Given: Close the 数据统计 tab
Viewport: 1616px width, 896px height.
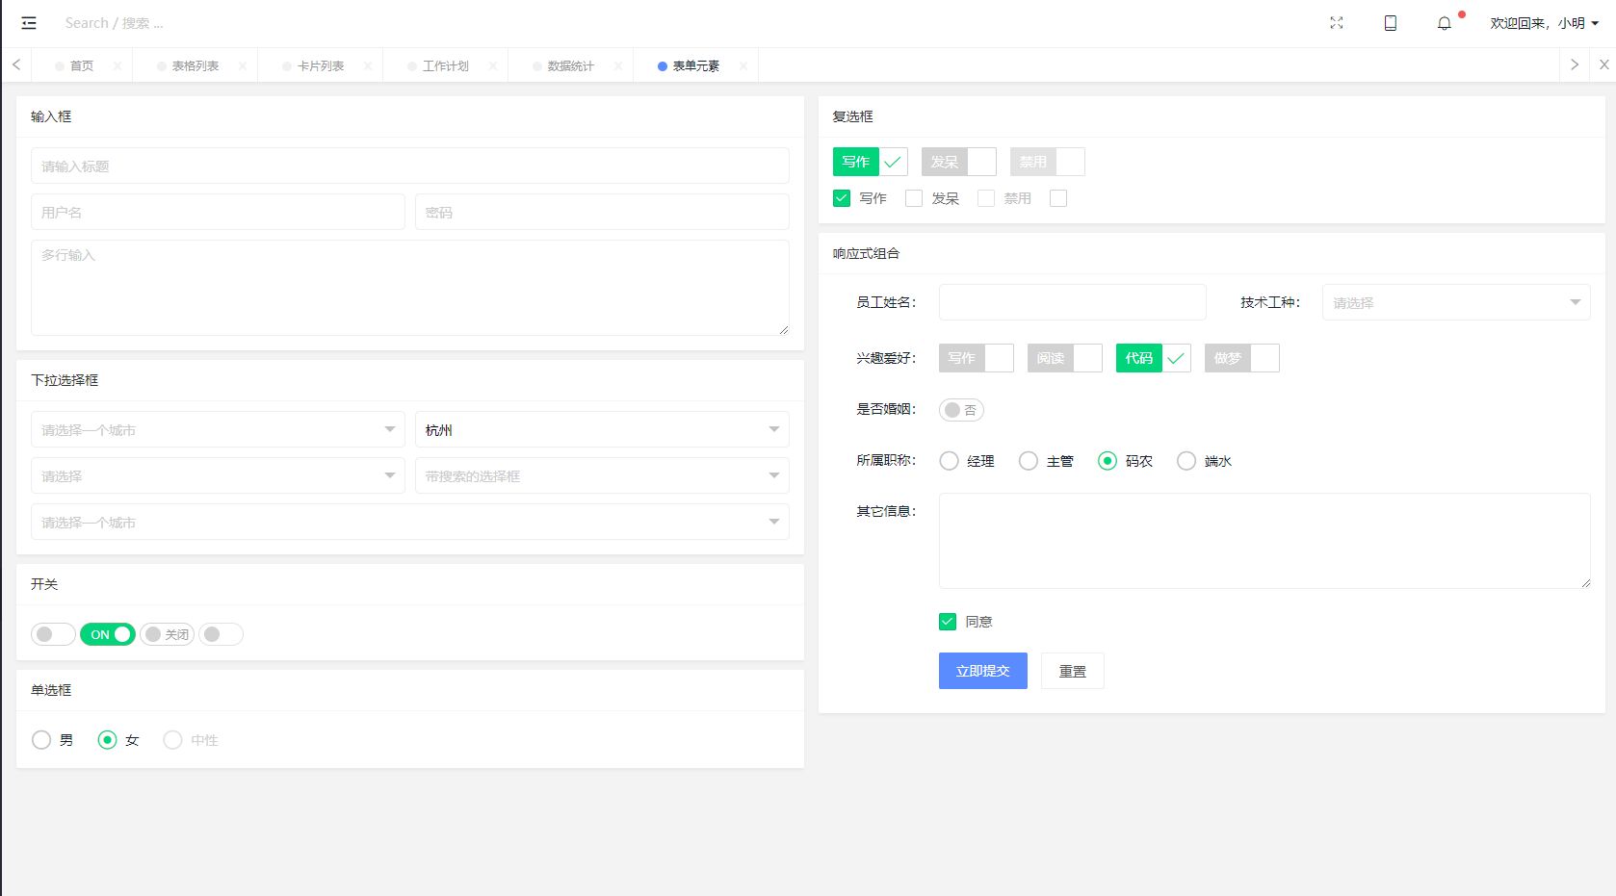Looking at the screenshot, I should (618, 65).
